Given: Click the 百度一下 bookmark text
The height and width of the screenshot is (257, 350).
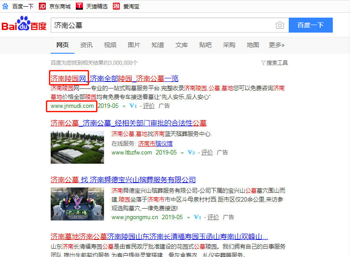Looking at the screenshot, I should tap(23, 7).
